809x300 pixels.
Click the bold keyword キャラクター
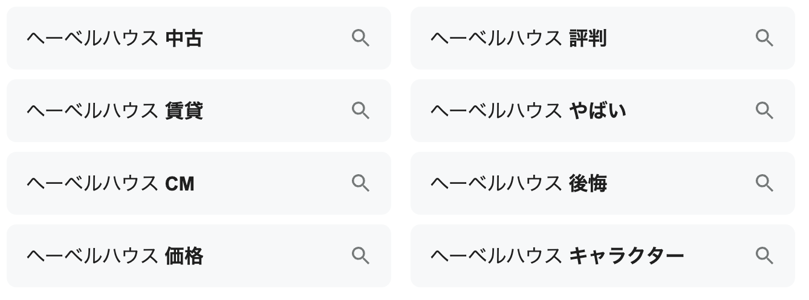click(x=626, y=256)
